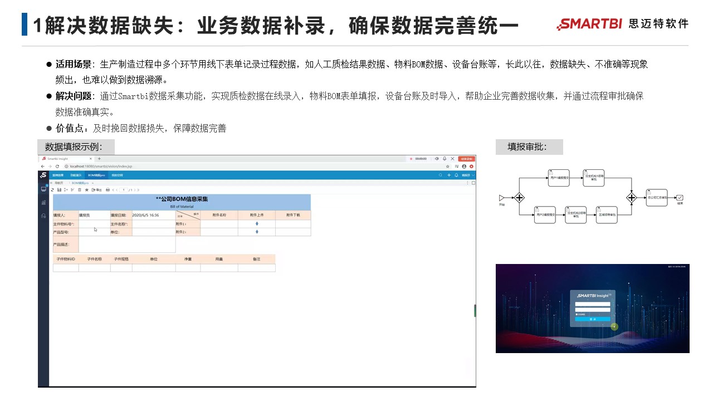Click the password field on login panel
This screenshot has height=401, width=713.
click(593, 310)
